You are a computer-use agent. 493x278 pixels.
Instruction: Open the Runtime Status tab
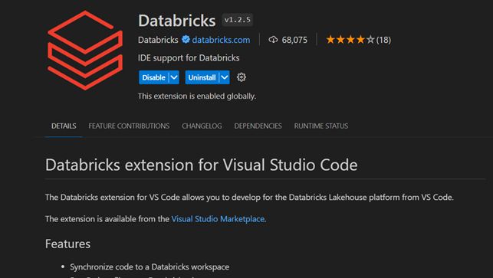point(321,126)
